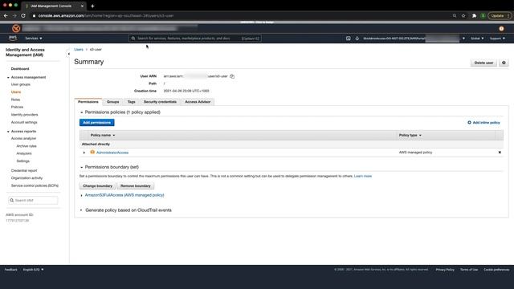Open the notifications bell icon

(x=357, y=39)
